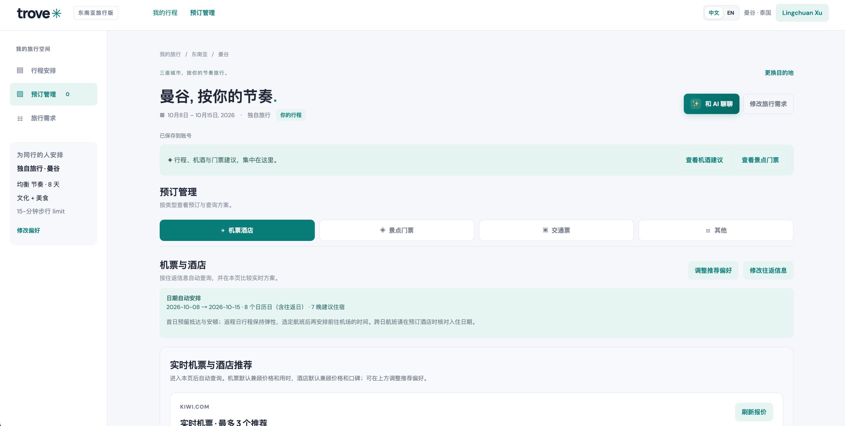Click the 我的旅行空间 sidebar heading
The image size is (845, 426).
coord(33,49)
